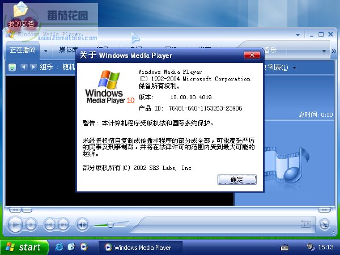Close the Windows Media Player main window
340x255 pixels.
click(330, 34)
